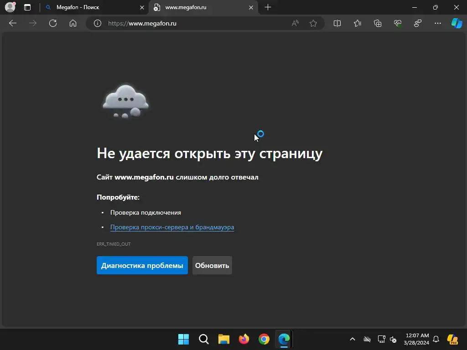Open Windows taskbar search
This screenshot has width=467, height=350.
[x=204, y=339]
